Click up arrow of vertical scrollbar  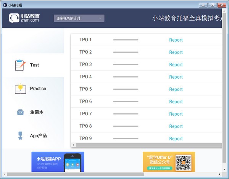point(224,11)
